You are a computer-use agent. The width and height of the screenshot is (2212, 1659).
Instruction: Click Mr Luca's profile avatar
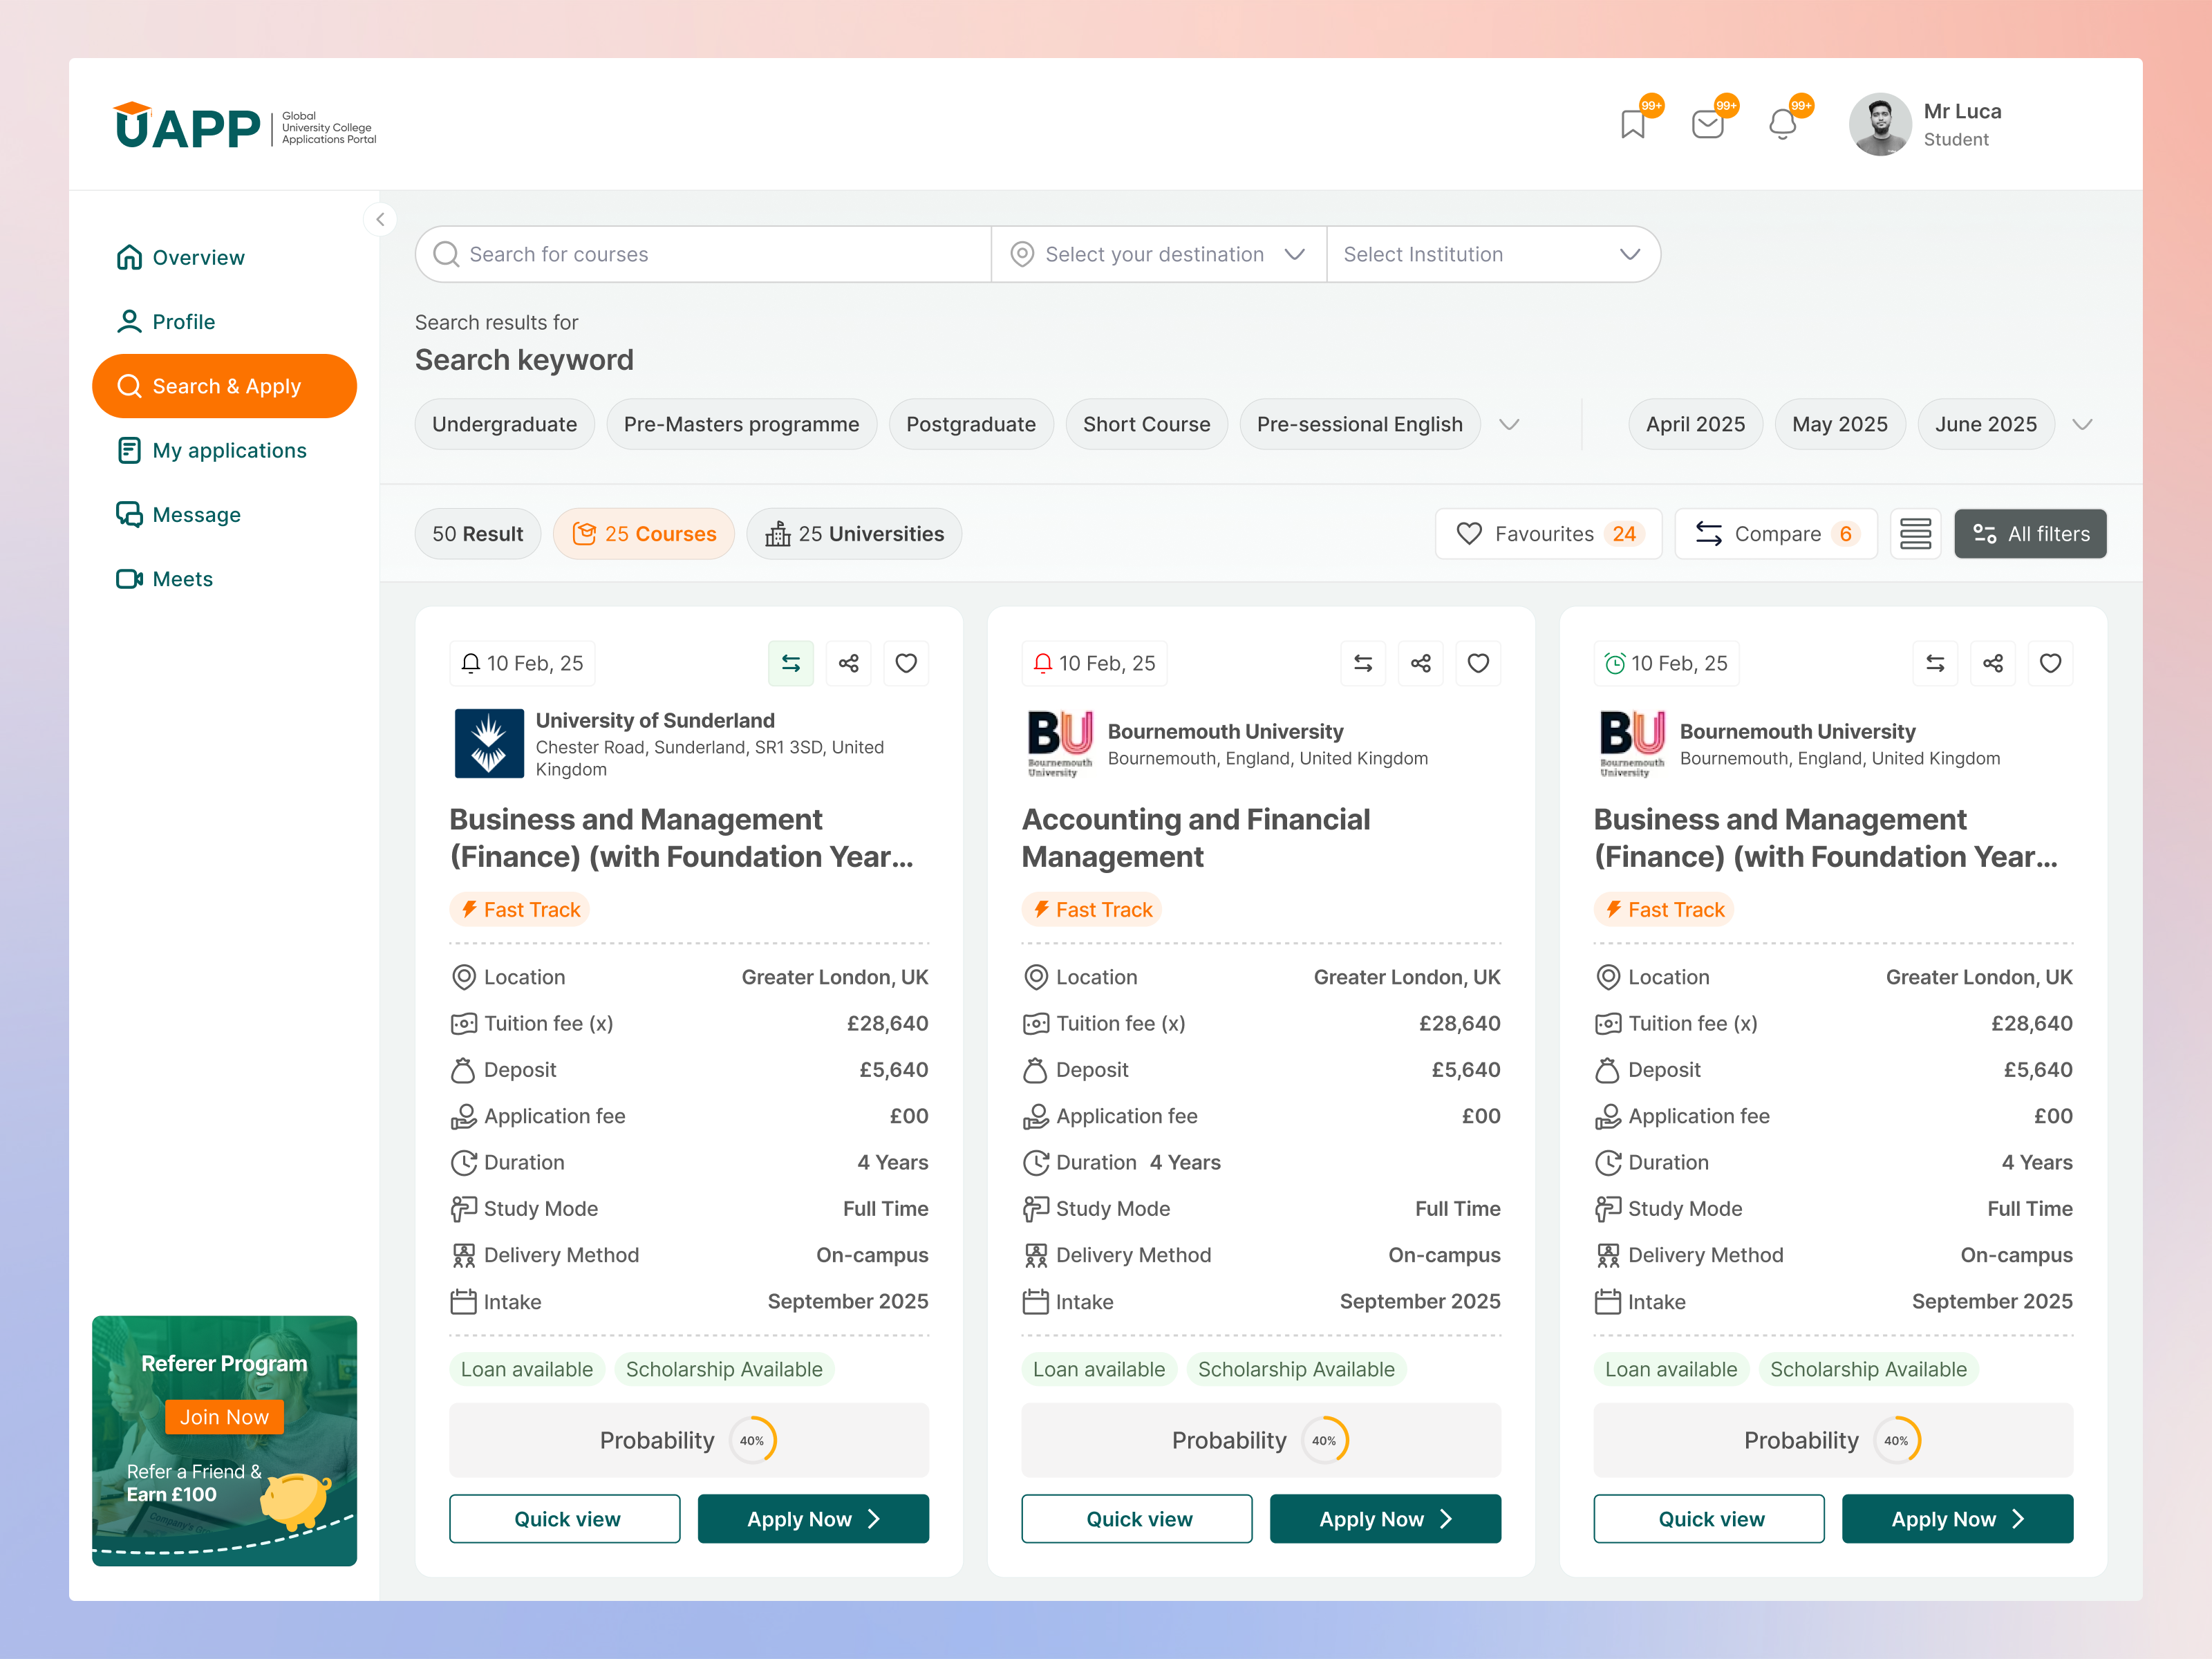pyautogui.click(x=1880, y=124)
